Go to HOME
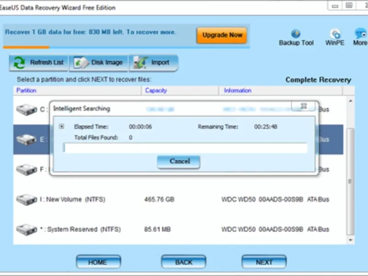This screenshot has width=368, height=276. [x=98, y=262]
